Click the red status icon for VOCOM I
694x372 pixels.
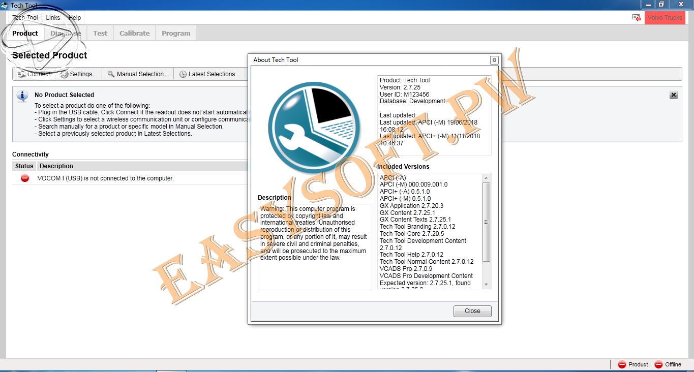point(24,178)
